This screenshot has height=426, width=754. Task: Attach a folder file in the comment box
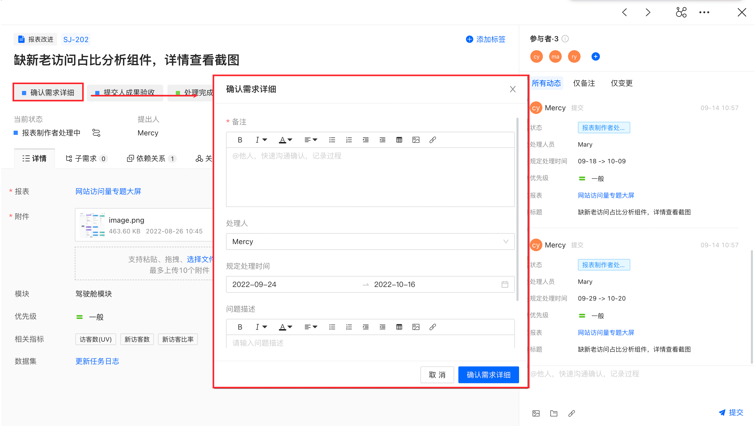click(553, 413)
